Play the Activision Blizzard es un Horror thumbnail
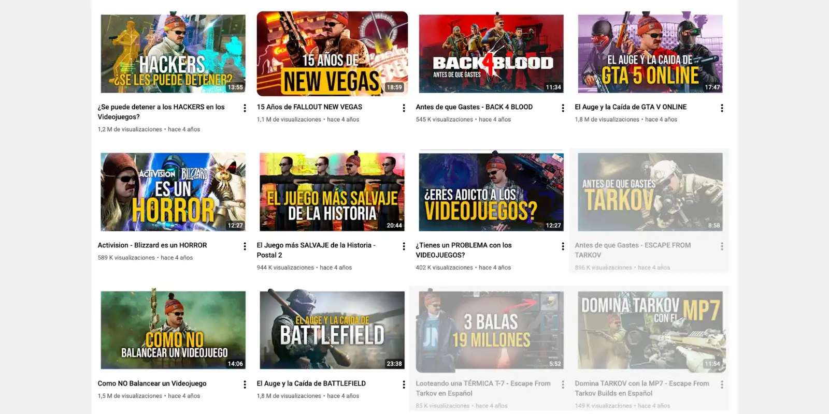 [173, 192]
